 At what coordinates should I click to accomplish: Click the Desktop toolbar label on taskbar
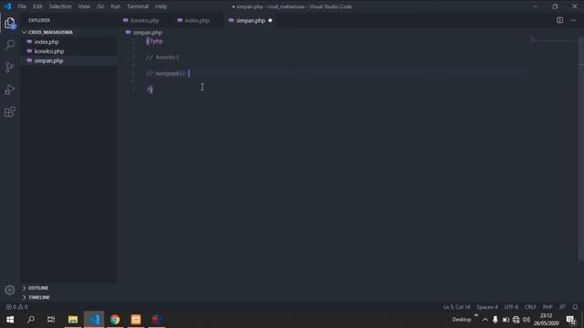click(x=462, y=320)
